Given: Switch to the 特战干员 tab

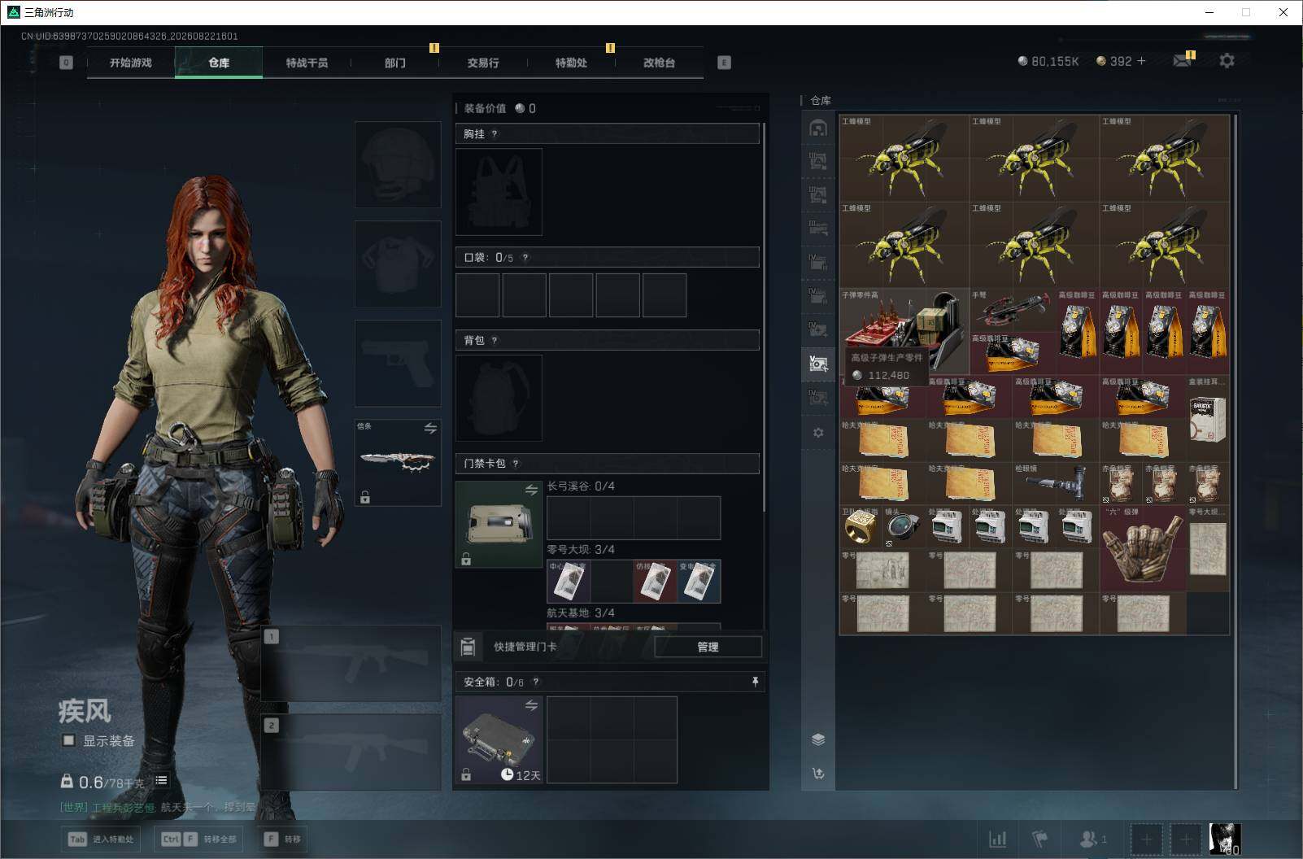Looking at the screenshot, I should click(307, 63).
